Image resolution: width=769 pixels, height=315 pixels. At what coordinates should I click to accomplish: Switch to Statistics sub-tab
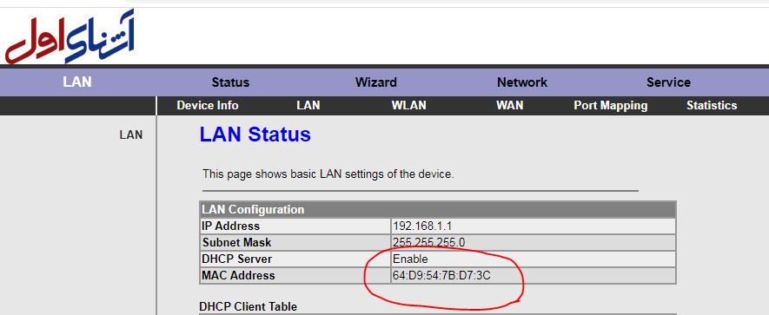tap(711, 105)
